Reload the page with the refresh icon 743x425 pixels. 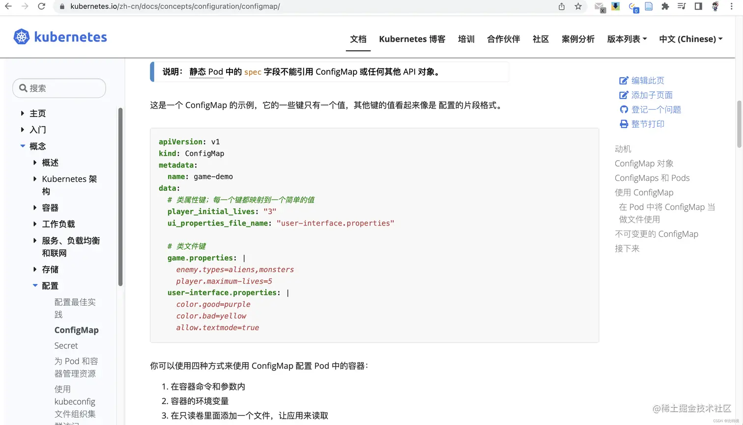[x=42, y=6]
